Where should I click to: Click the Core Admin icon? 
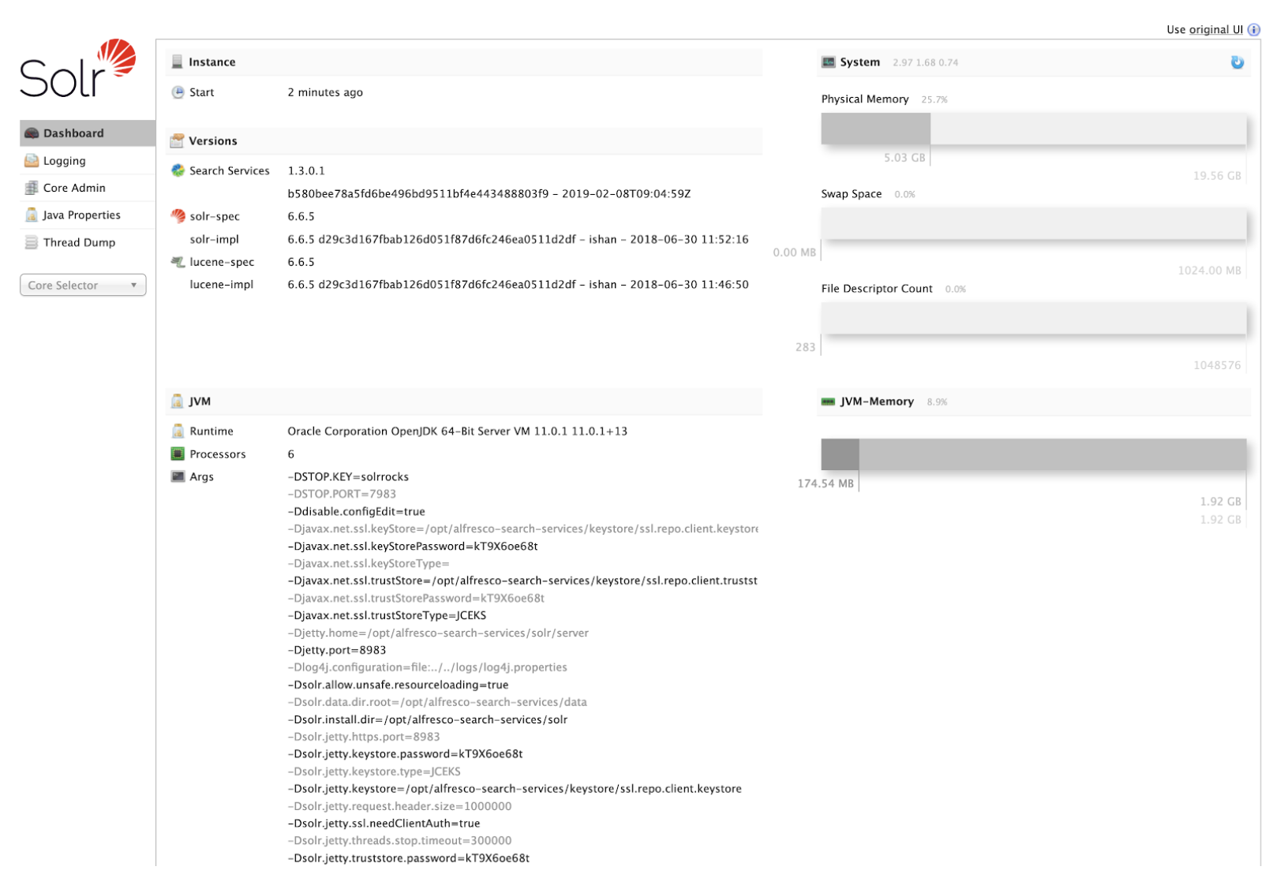pyautogui.click(x=32, y=188)
